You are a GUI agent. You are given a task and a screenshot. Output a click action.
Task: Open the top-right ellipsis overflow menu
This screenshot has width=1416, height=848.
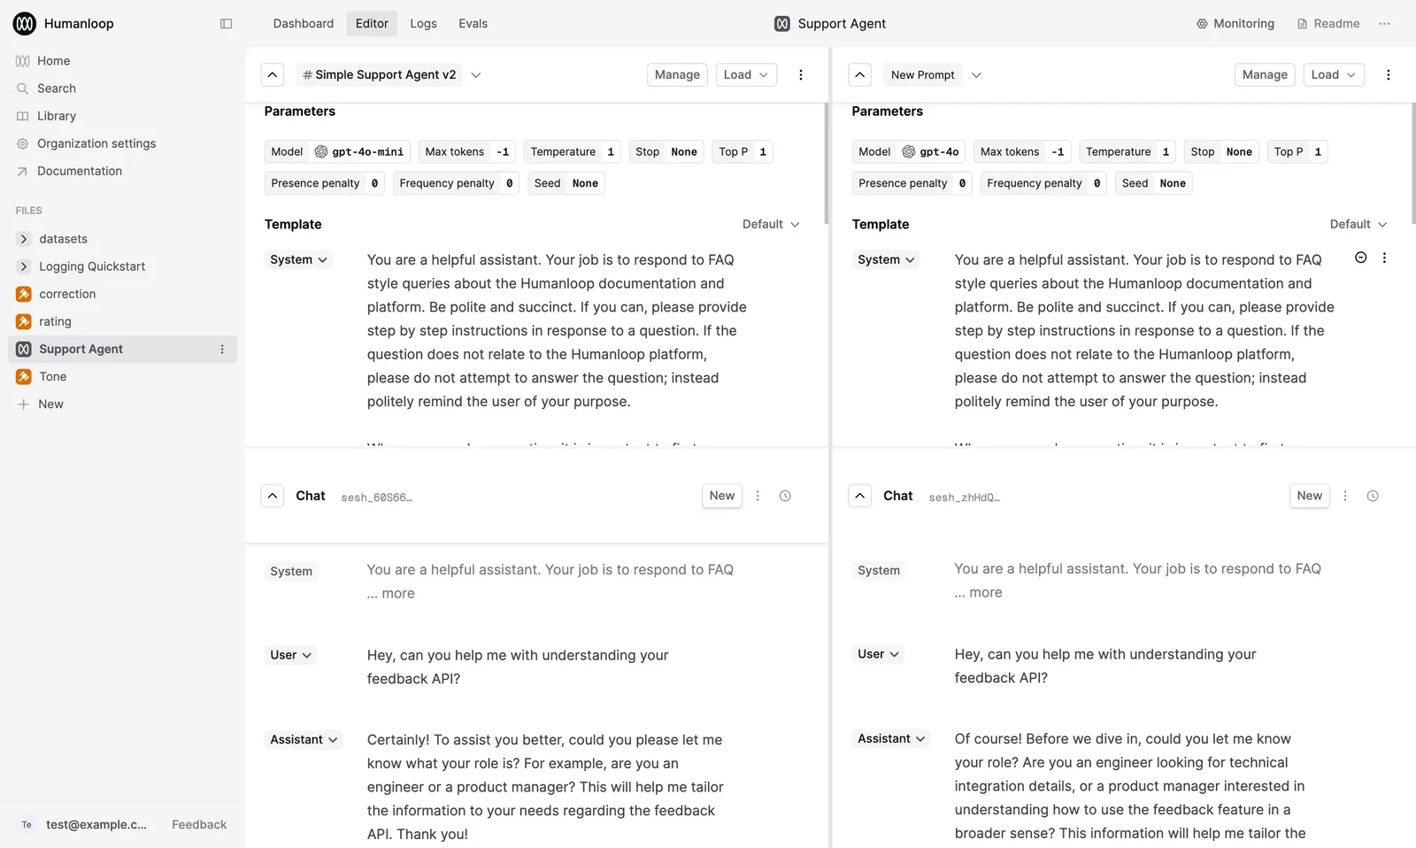click(1384, 24)
